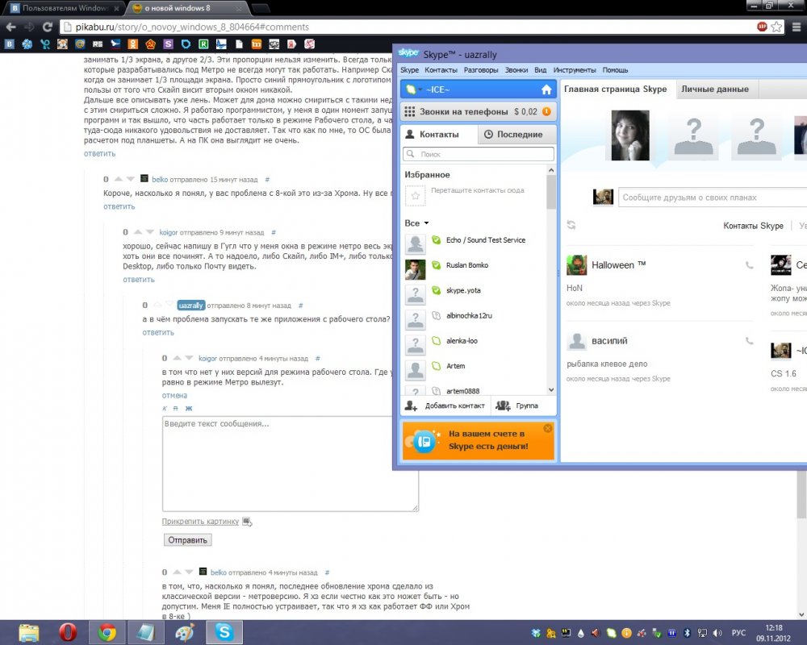Open the Контакты menu
807x645 pixels.
pyautogui.click(x=441, y=70)
